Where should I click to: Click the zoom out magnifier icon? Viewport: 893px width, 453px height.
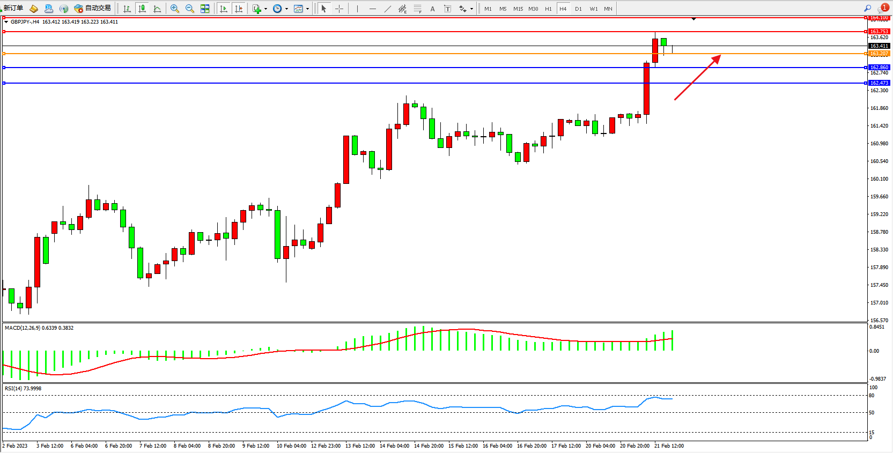[189, 9]
